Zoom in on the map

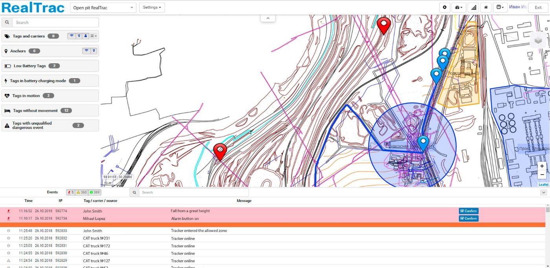542,166
